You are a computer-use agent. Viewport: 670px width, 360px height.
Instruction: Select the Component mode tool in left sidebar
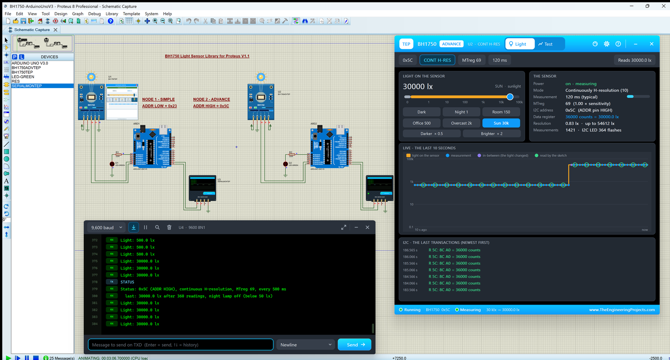pyautogui.click(x=6, y=48)
